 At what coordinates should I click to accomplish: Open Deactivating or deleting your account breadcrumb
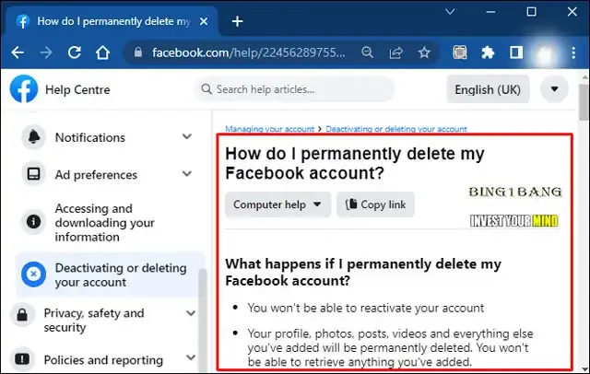coord(396,129)
